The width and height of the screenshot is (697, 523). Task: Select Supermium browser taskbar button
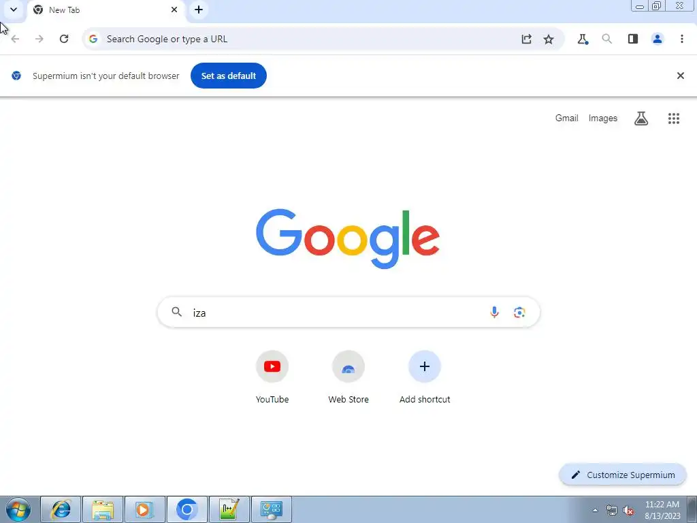[x=187, y=509]
